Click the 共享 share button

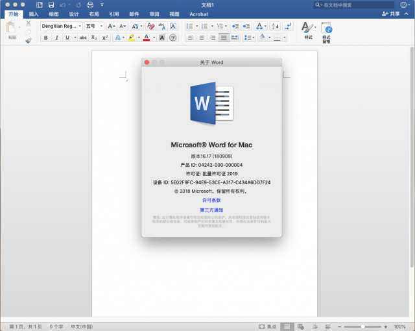tap(391, 14)
